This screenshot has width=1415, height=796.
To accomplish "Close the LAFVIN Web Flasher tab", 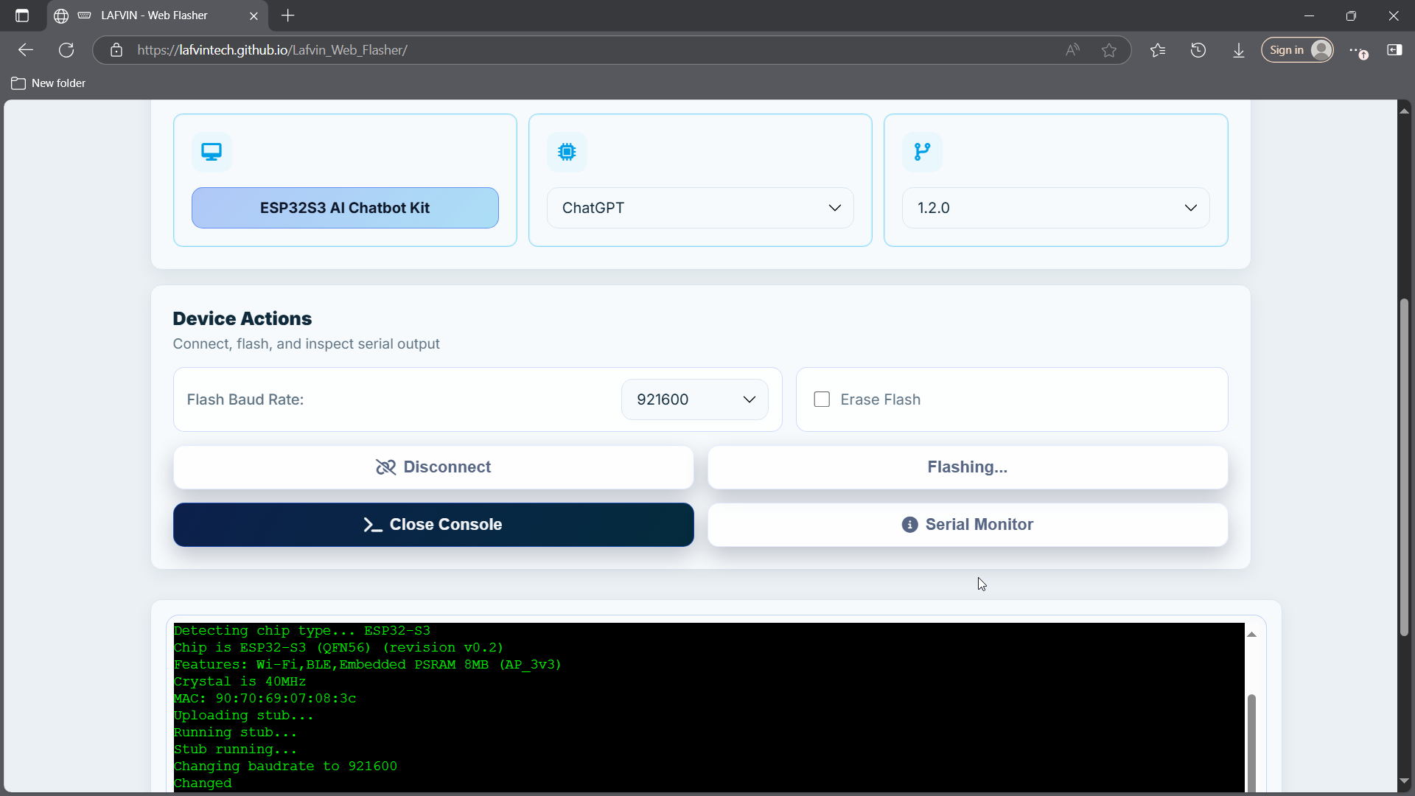I will click(254, 15).
